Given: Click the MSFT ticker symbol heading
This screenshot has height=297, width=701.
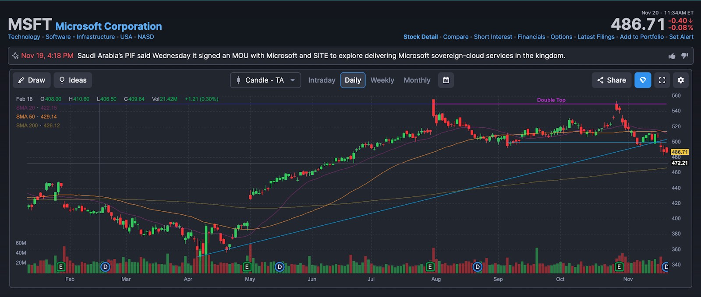Looking at the screenshot, I should 30,24.
